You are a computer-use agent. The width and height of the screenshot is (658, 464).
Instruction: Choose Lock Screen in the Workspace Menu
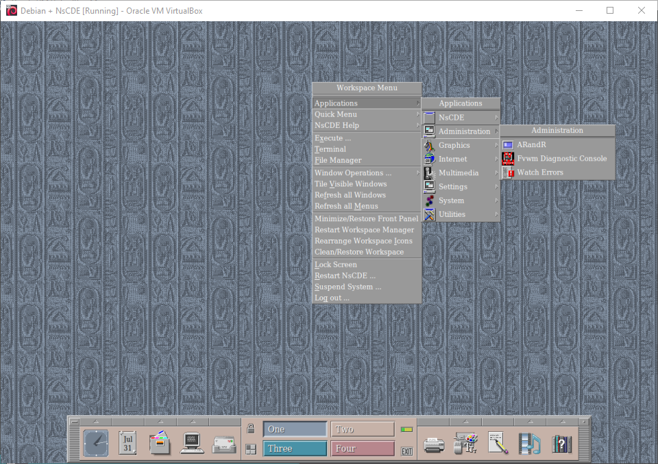tap(336, 265)
